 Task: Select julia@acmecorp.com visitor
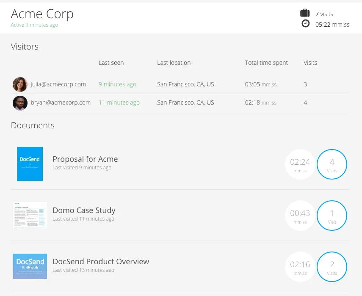[x=58, y=84]
